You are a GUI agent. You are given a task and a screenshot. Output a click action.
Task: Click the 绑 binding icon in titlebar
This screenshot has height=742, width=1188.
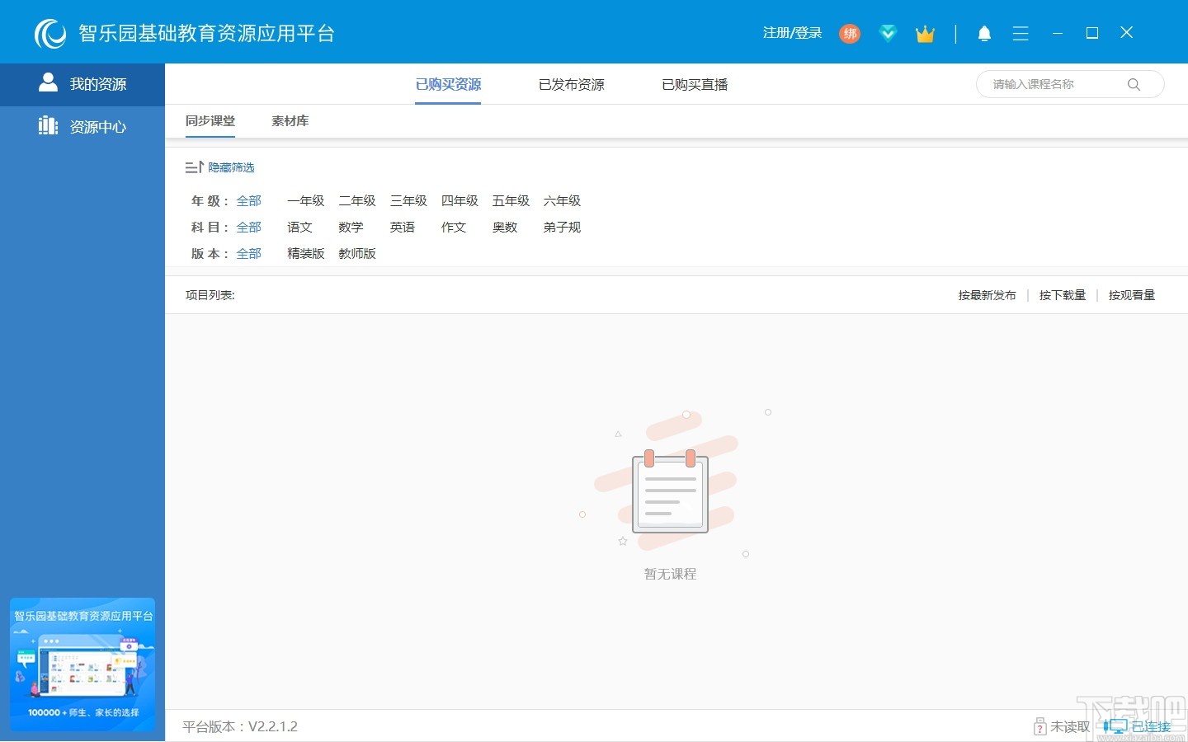[850, 34]
